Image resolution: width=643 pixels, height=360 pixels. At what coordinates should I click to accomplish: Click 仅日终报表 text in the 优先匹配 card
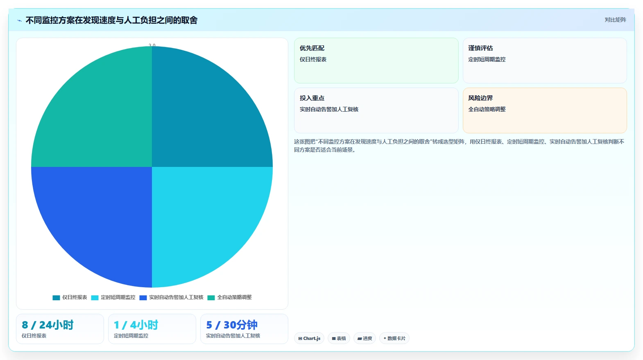point(313,59)
